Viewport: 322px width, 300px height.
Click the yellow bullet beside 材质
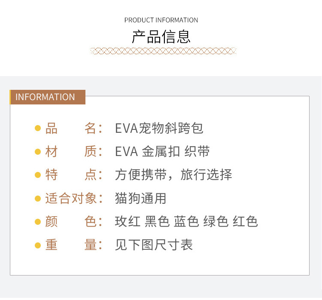(38, 152)
